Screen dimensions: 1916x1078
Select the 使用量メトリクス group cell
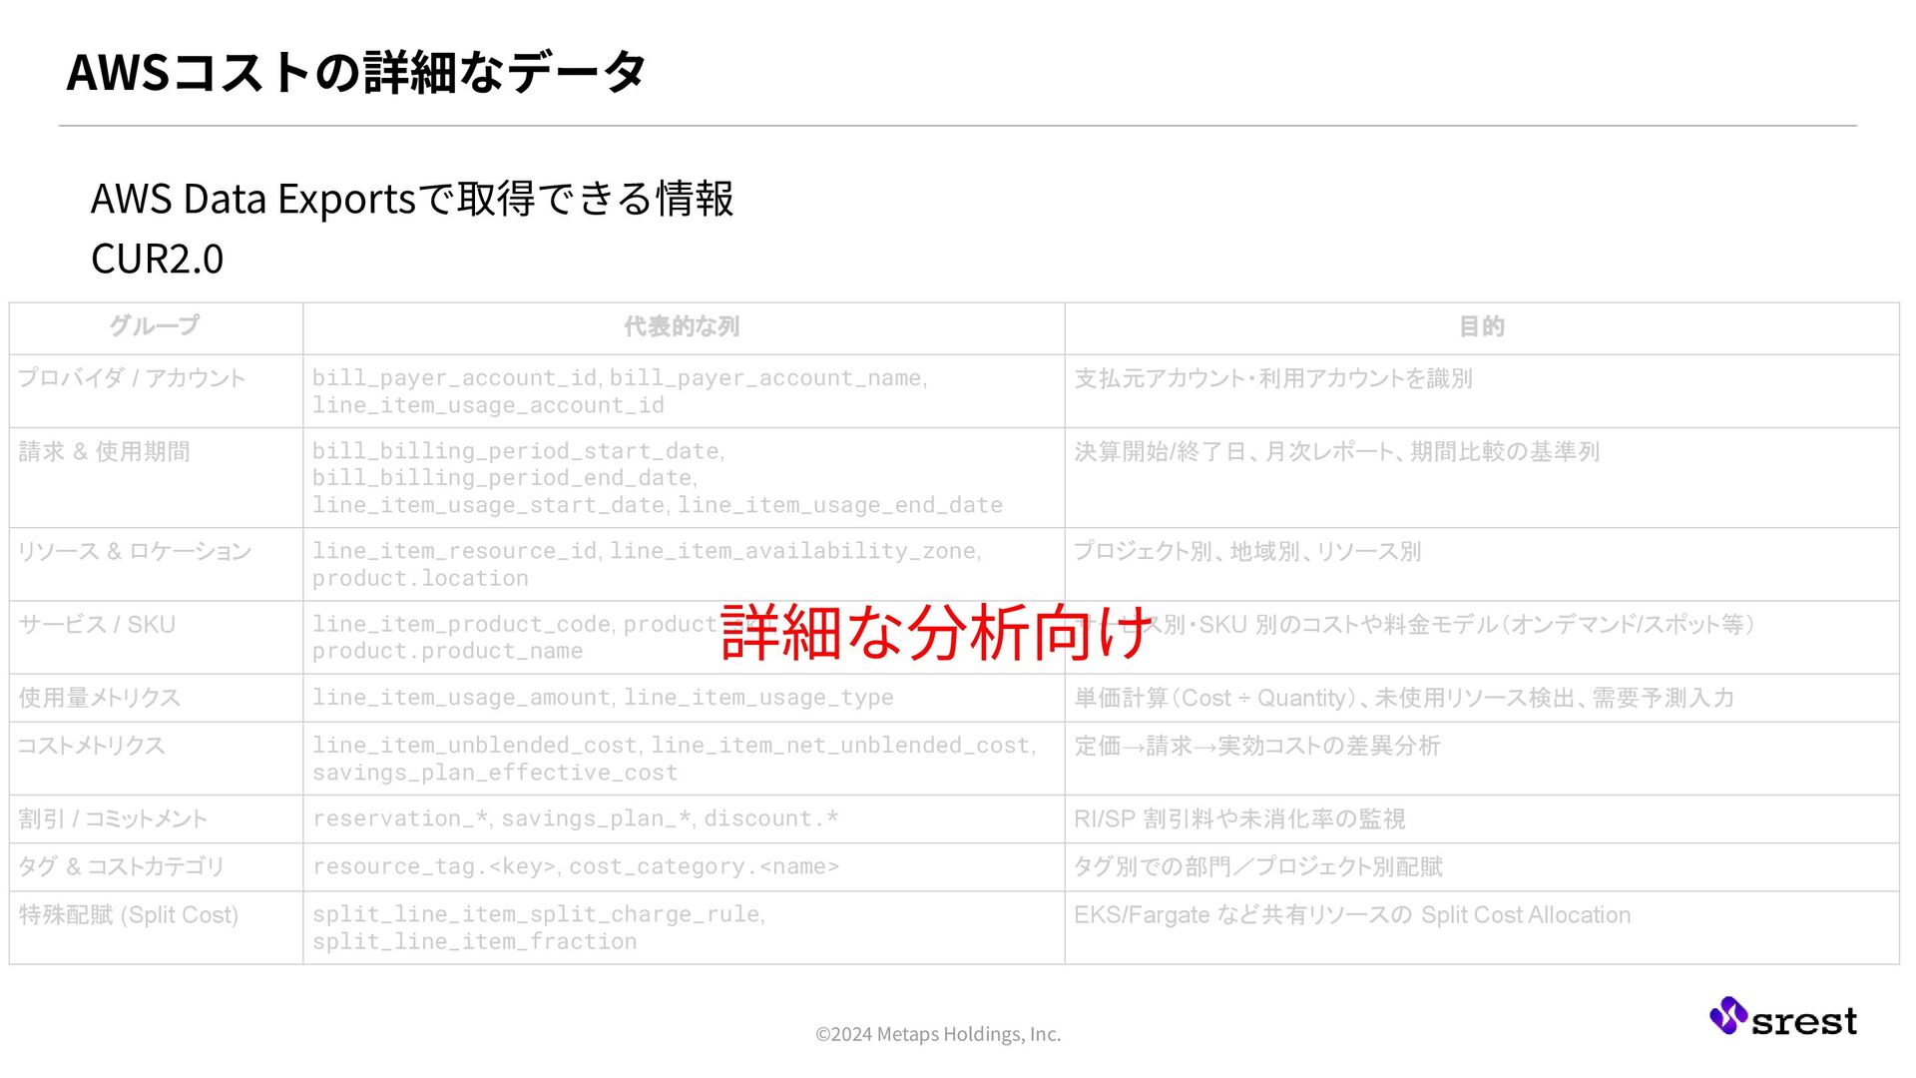click(100, 698)
